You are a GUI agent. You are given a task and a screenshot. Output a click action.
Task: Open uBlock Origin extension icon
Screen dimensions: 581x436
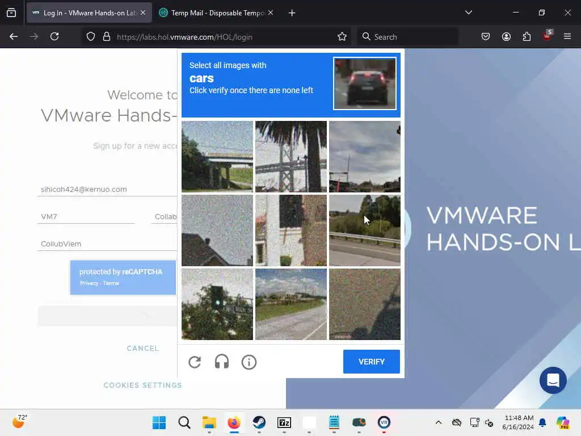(x=548, y=36)
